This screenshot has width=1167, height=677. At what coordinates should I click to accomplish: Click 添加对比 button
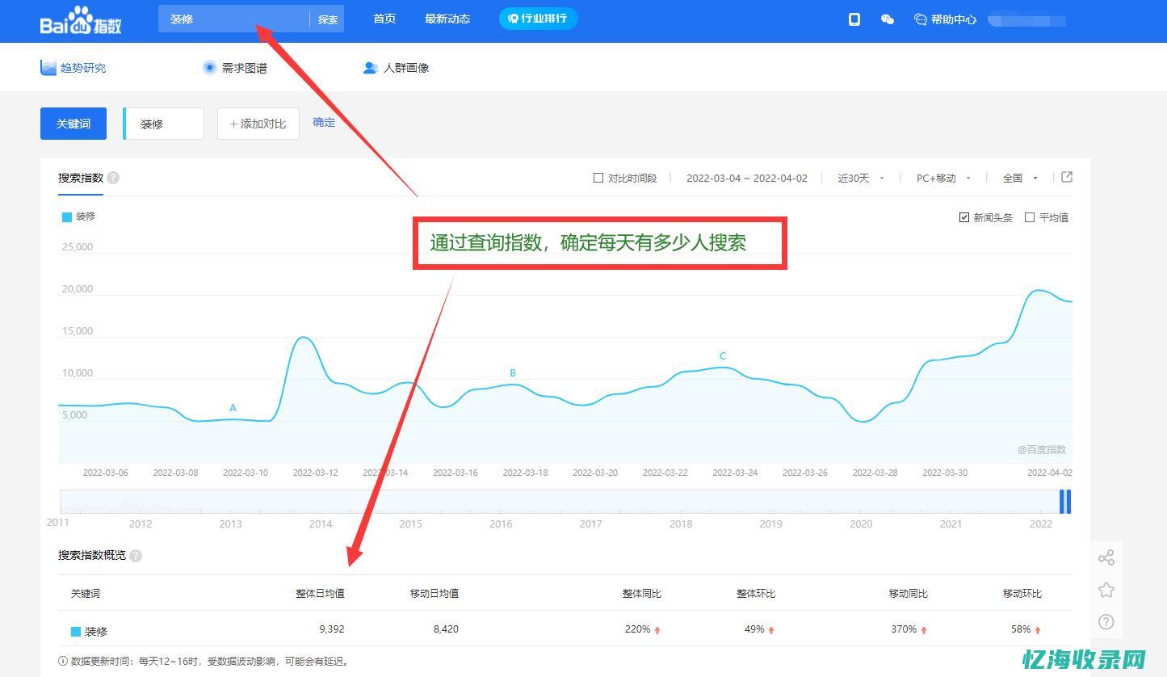(258, 124)
